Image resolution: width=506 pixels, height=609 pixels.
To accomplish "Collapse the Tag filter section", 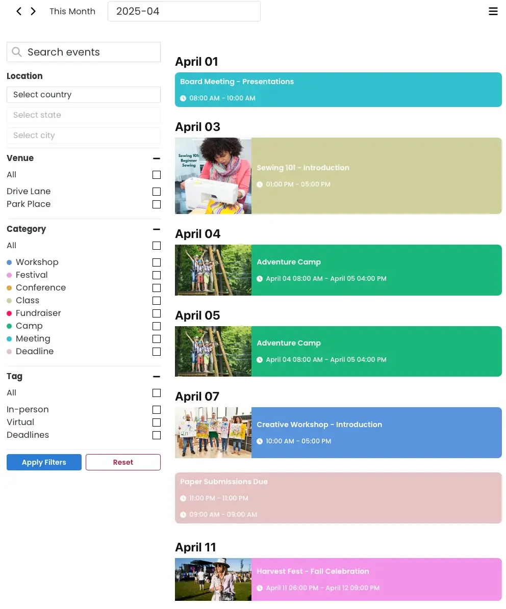I will pos(156,377).
